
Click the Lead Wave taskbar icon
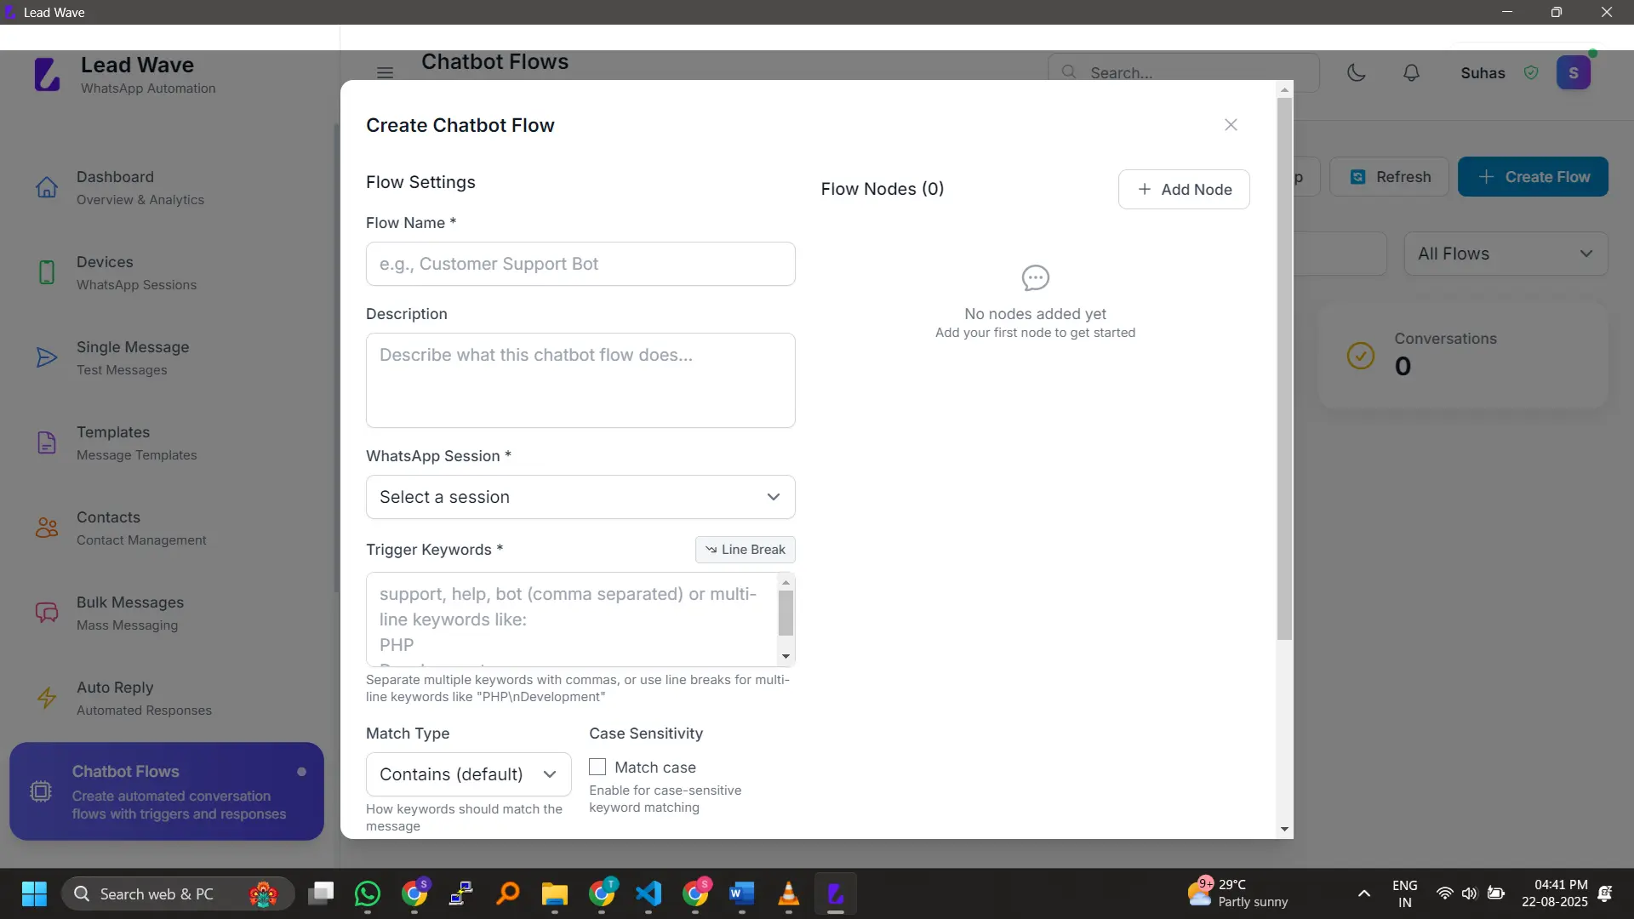point(836,893)
